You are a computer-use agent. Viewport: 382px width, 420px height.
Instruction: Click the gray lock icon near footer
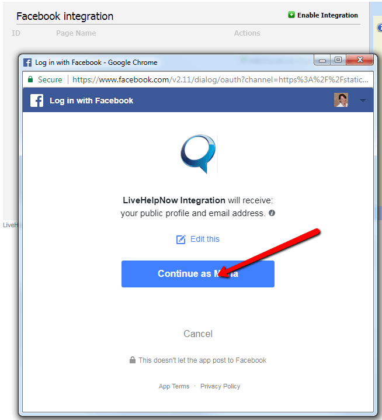[x=133, y=360]
